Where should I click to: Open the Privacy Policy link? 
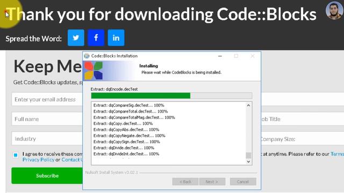[x=38, y=160]
